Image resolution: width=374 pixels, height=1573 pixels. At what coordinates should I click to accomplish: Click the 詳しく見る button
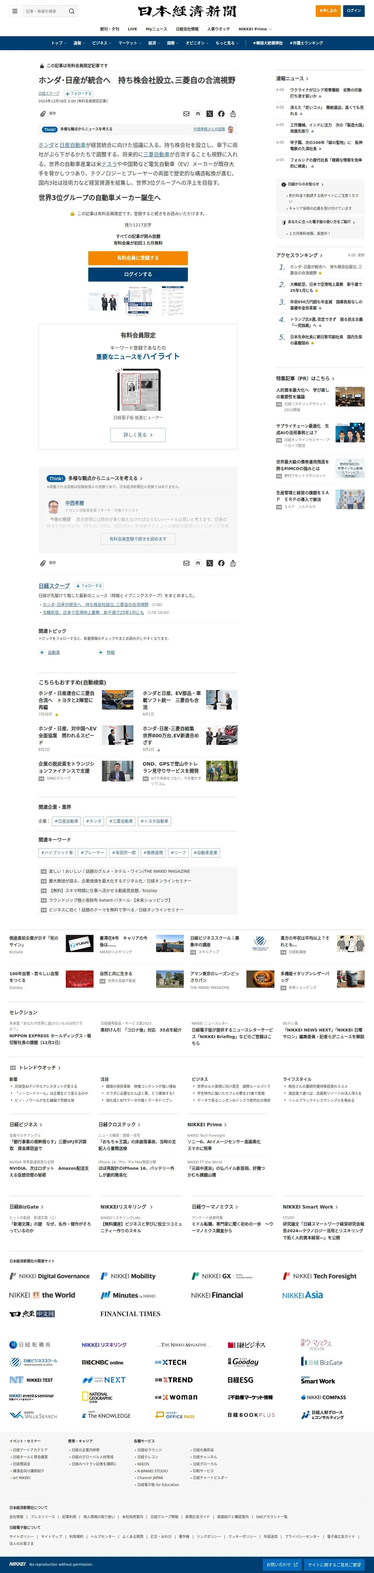[x=138, y=435]
